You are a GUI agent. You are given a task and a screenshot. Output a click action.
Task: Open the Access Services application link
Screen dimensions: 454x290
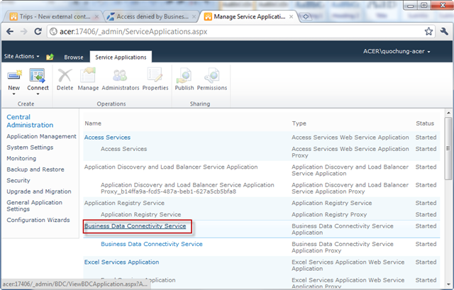(107, 138)
